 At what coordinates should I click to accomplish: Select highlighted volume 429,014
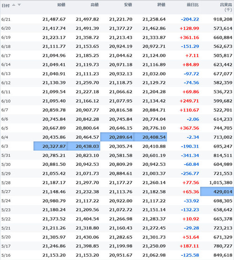(x=217, y=192)
